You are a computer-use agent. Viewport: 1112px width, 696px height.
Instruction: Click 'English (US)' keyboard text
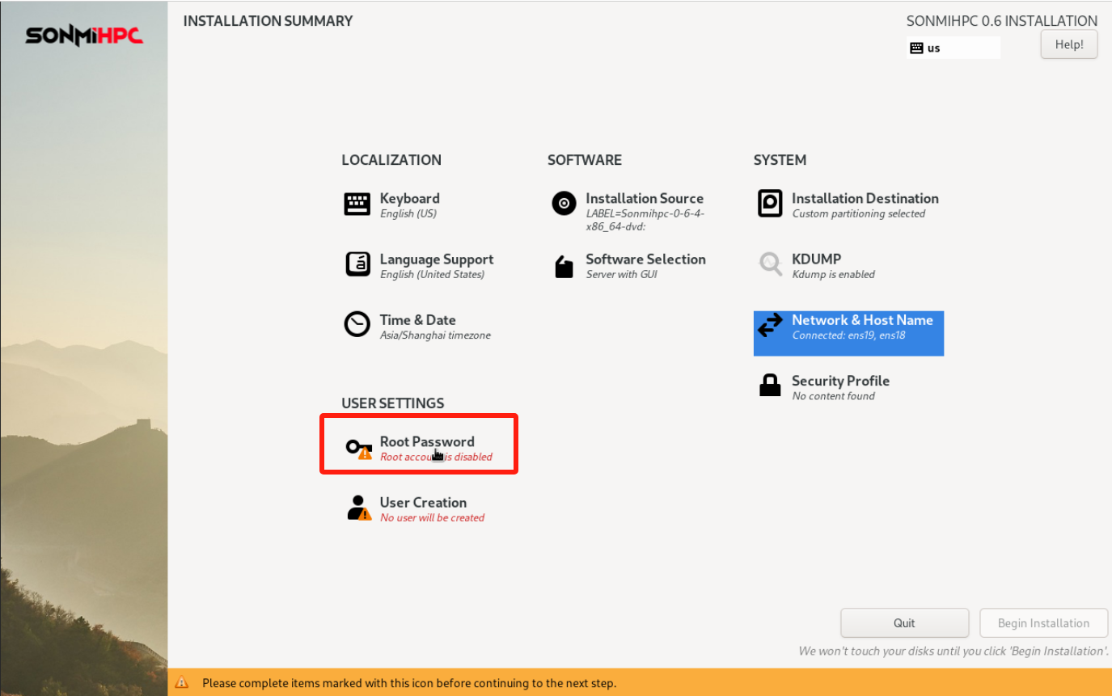[x=408, y=214]
